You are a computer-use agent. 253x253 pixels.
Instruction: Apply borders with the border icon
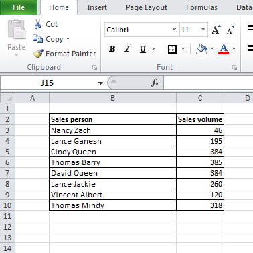pos(172,49)
